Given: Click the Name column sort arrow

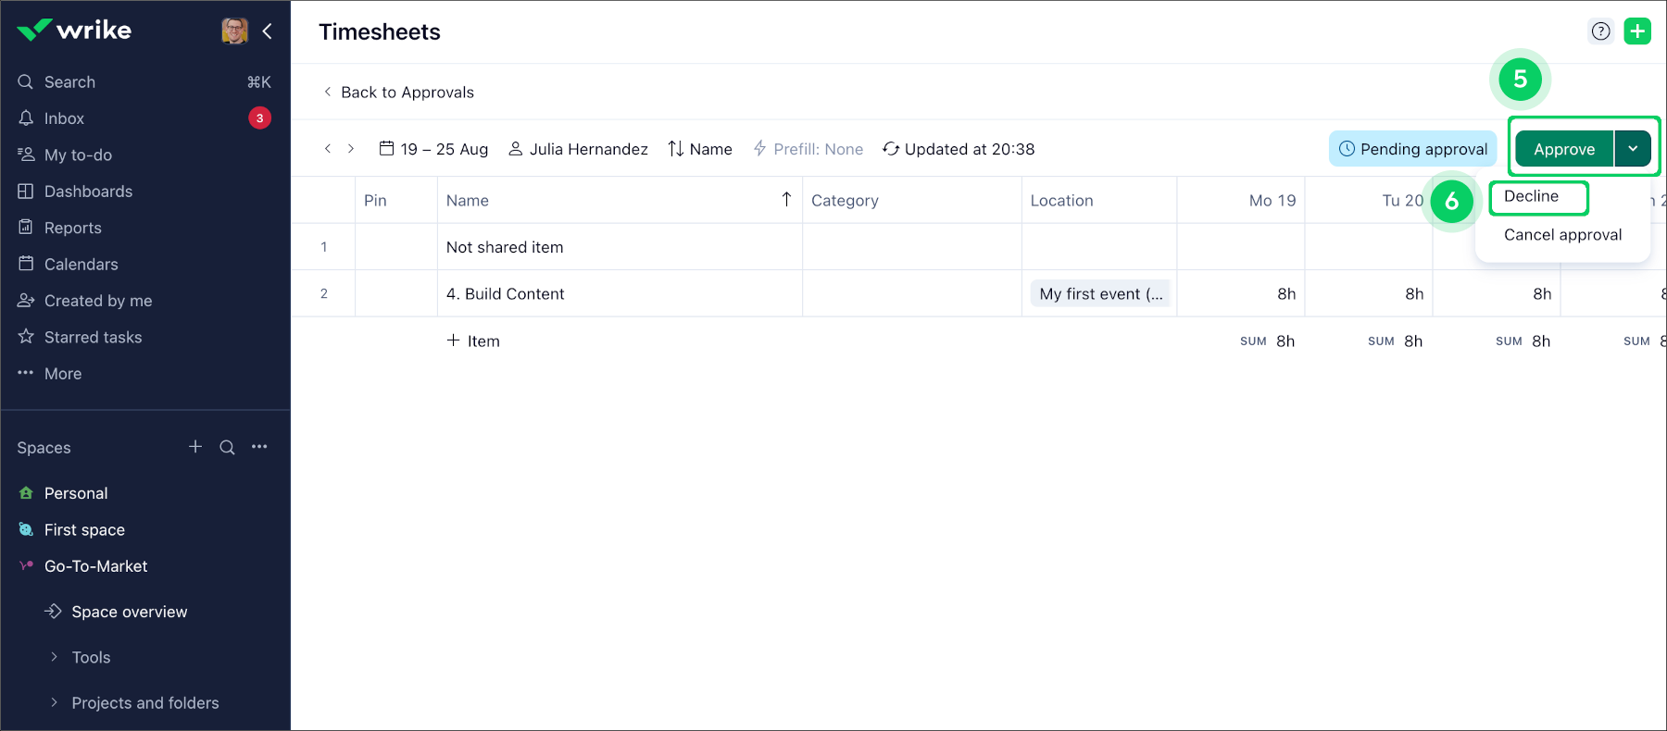Looking at the screenshot, I should [786, 200].
